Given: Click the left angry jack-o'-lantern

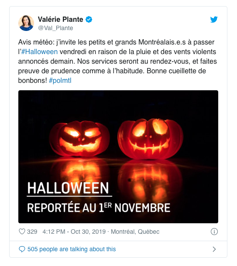Looking at the screenshot, I should (x=79, y=139).
